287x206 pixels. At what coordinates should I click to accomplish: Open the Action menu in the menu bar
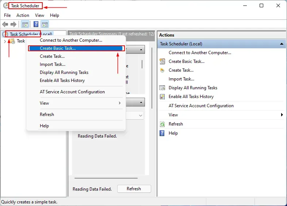click(23, 15)
